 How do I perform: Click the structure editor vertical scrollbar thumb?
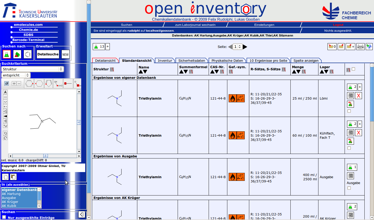coord(79,123)
